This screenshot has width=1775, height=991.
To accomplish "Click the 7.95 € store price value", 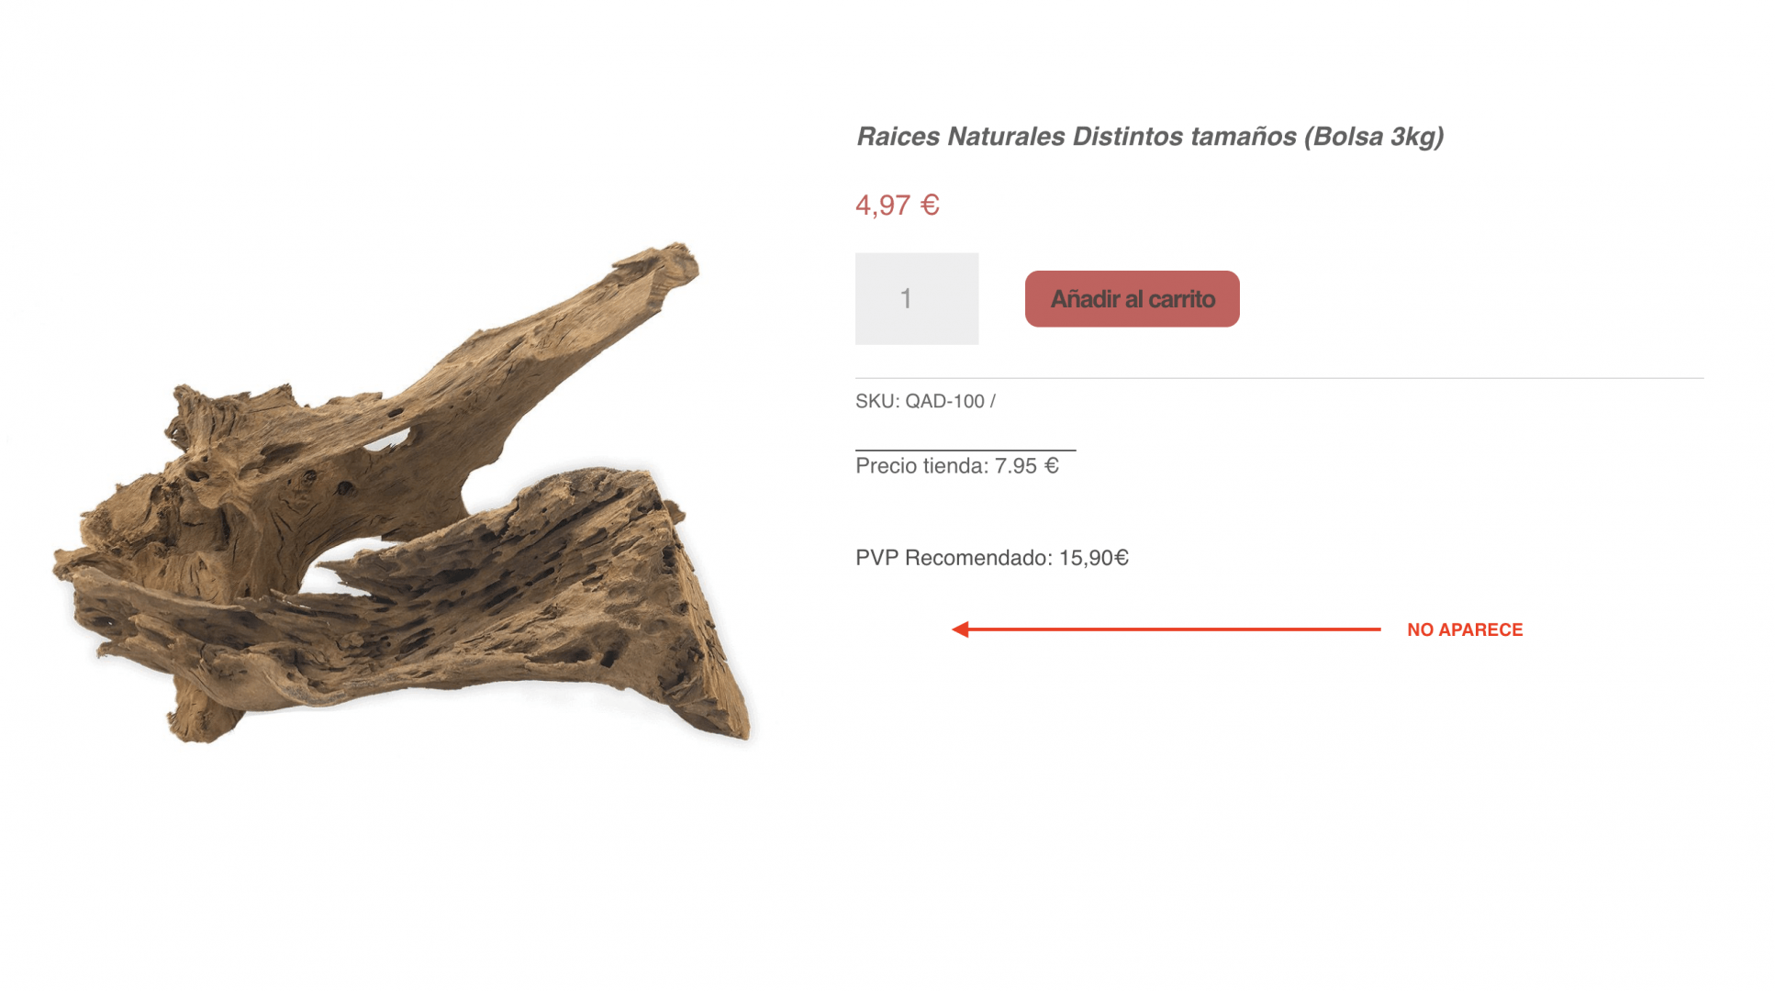I will click(1027, 466).
